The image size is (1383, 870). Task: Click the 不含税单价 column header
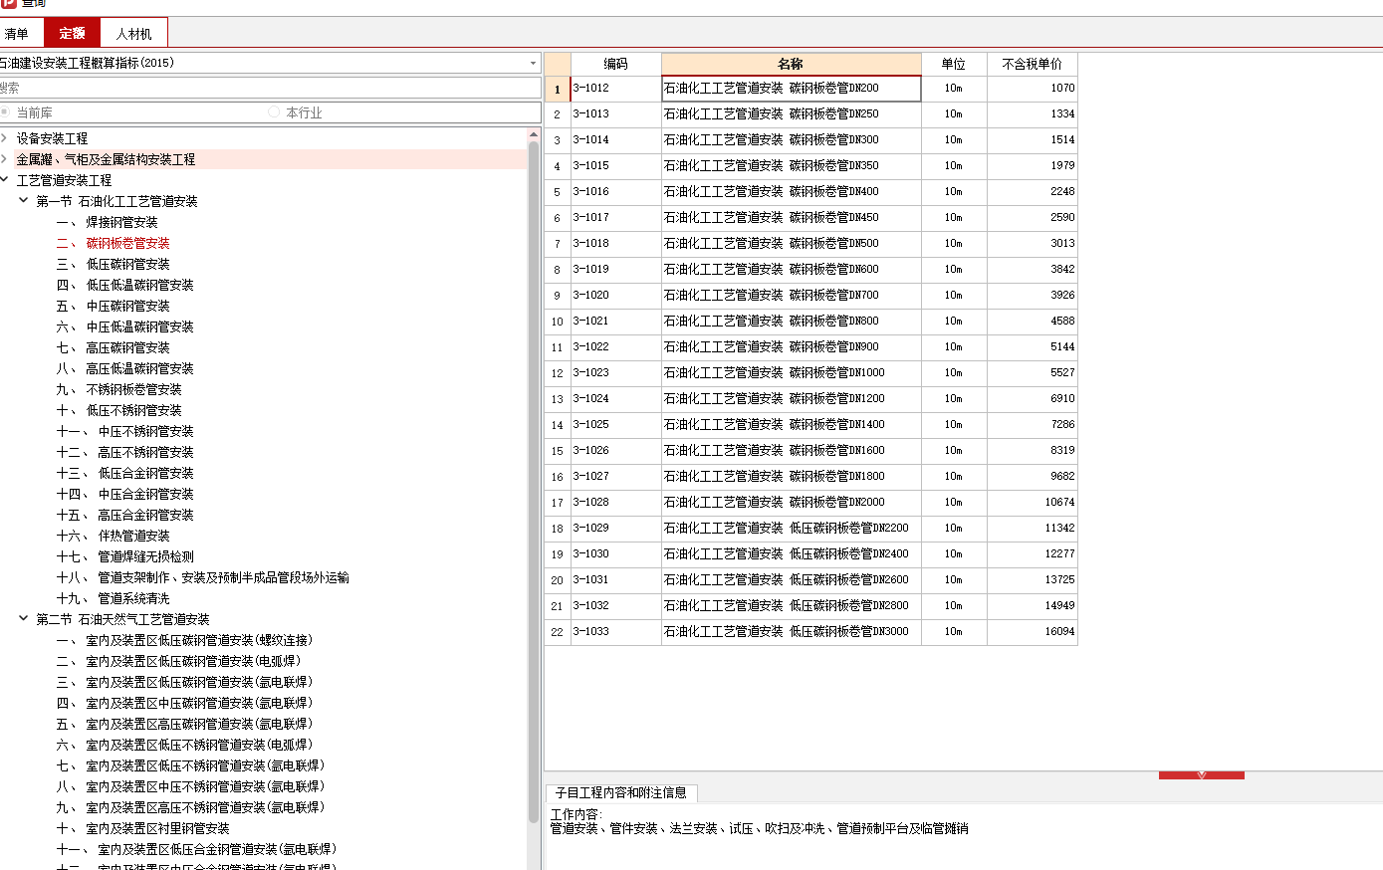tap(1032, 64)
